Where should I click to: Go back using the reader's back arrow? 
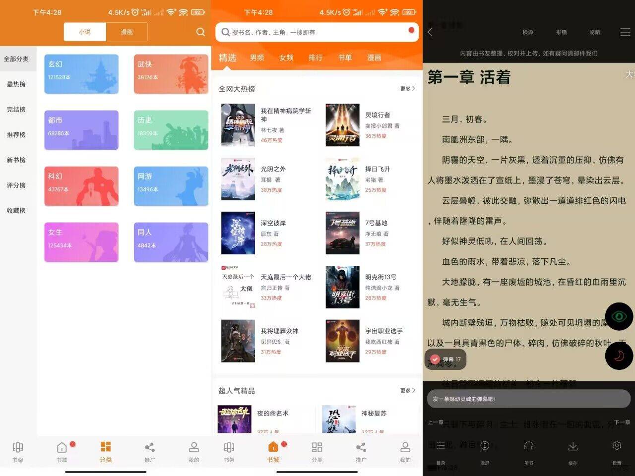click(430, 32)
